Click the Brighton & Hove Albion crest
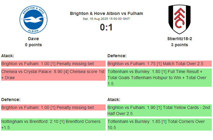 tap(33, 19)
